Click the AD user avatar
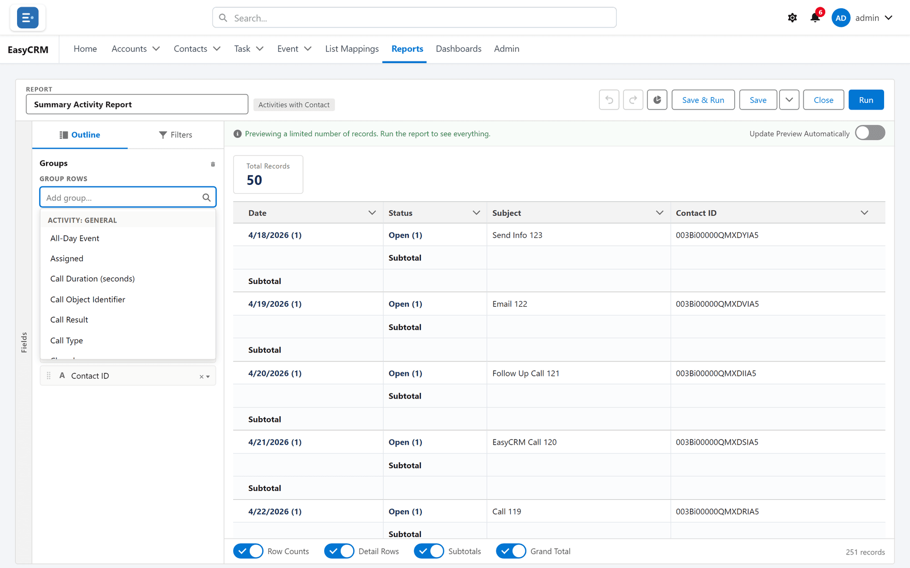This screenshot has height=568, width=910. pyautogui.click(x=841, y=18)
